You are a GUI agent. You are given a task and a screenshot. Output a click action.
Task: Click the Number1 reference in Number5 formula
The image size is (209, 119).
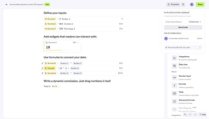[x=64, y=64]
